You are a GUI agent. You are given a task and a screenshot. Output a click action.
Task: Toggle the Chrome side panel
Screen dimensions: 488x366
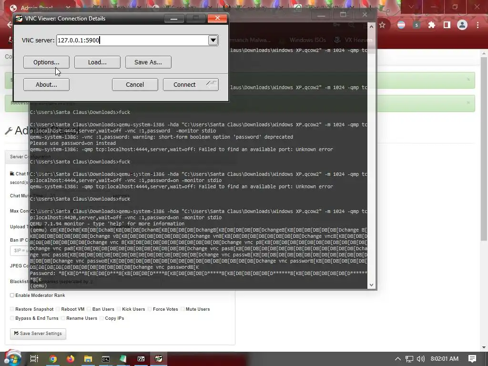(x=447, y=25)
